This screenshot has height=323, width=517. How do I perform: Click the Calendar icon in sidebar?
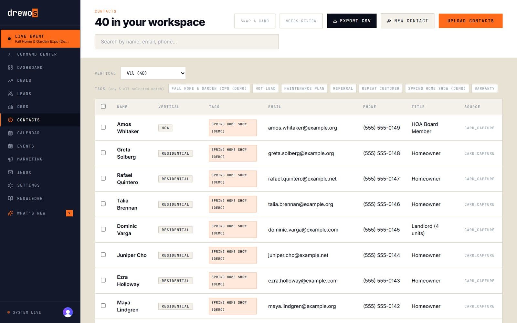(10, 133)
